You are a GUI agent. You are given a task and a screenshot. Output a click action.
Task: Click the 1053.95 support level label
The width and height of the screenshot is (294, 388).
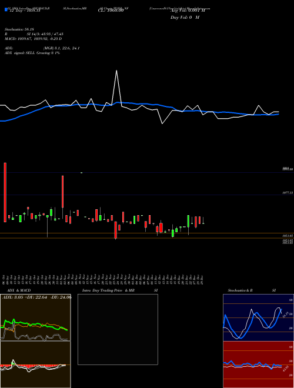(x=288, y=236)
